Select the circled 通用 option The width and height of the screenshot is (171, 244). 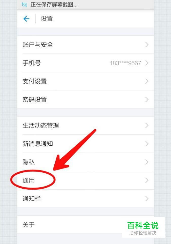(x=85, y=180)
